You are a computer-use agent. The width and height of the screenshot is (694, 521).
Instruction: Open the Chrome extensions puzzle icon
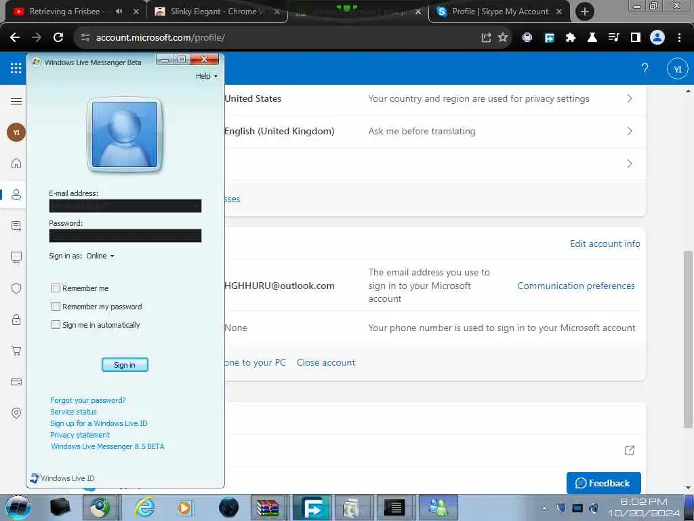tap(571, 38)
